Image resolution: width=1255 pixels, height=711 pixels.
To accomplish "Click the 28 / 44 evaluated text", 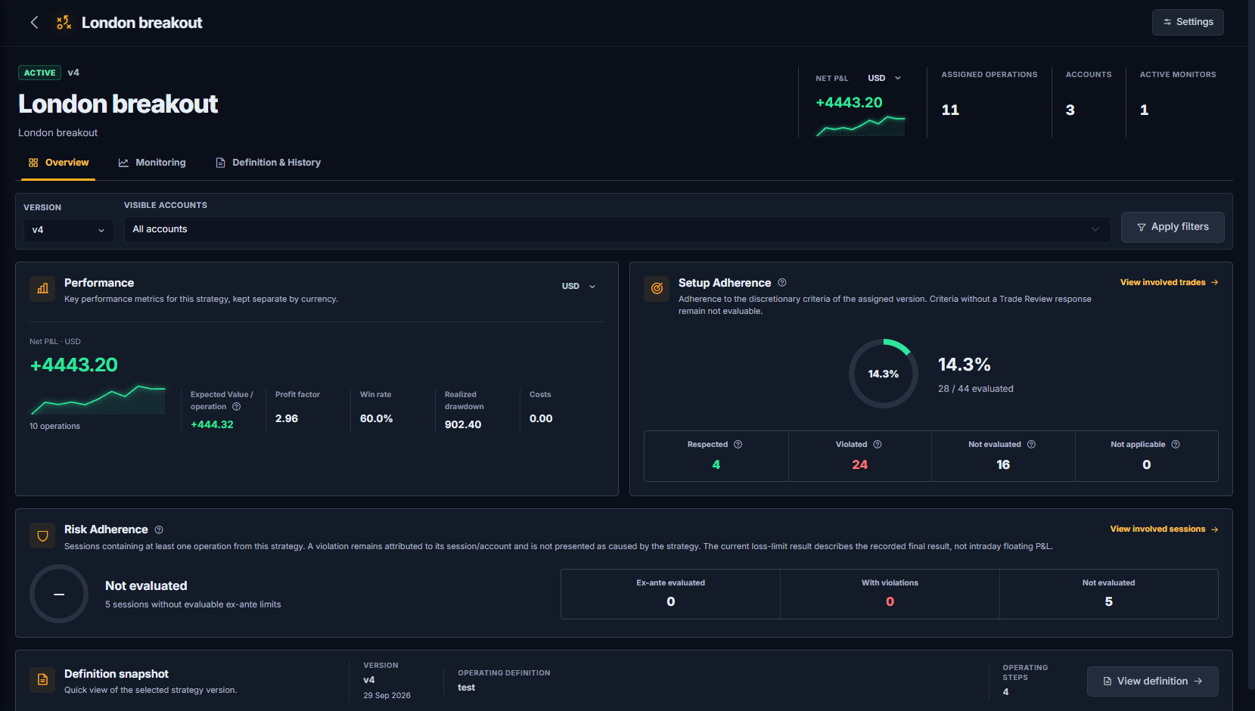I will [x=976, y=389].
